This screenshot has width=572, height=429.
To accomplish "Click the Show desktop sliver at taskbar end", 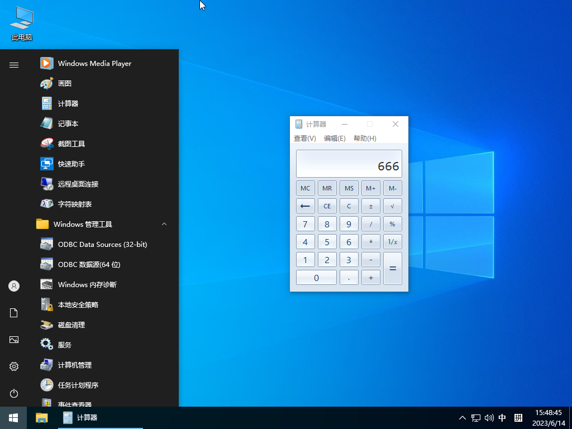I will 570,418.
